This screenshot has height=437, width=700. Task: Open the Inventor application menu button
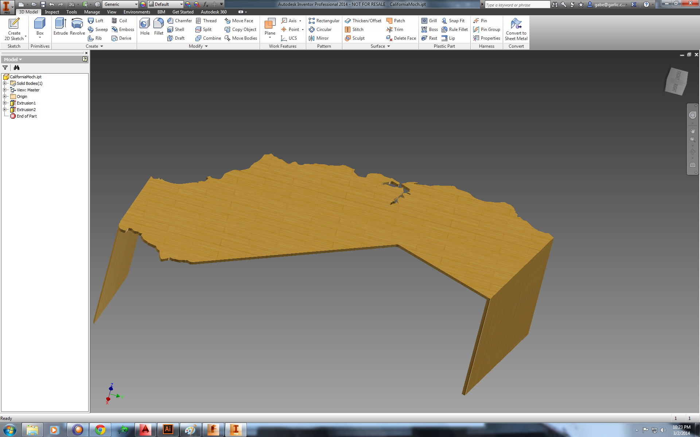[x=7, y=7]
